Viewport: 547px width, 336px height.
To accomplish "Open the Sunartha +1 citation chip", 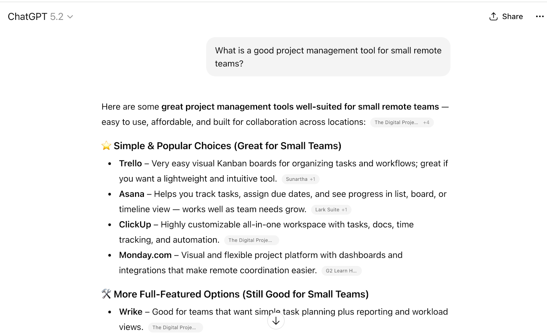I will tap(300, 179).
